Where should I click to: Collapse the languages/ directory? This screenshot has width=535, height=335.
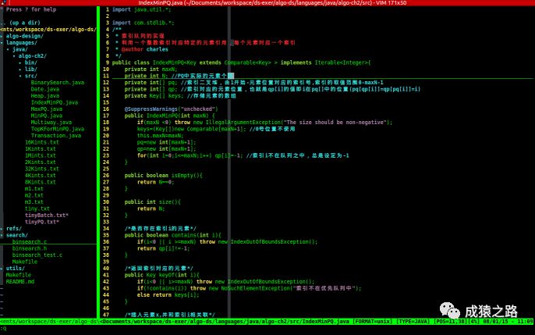pos(22,43)
